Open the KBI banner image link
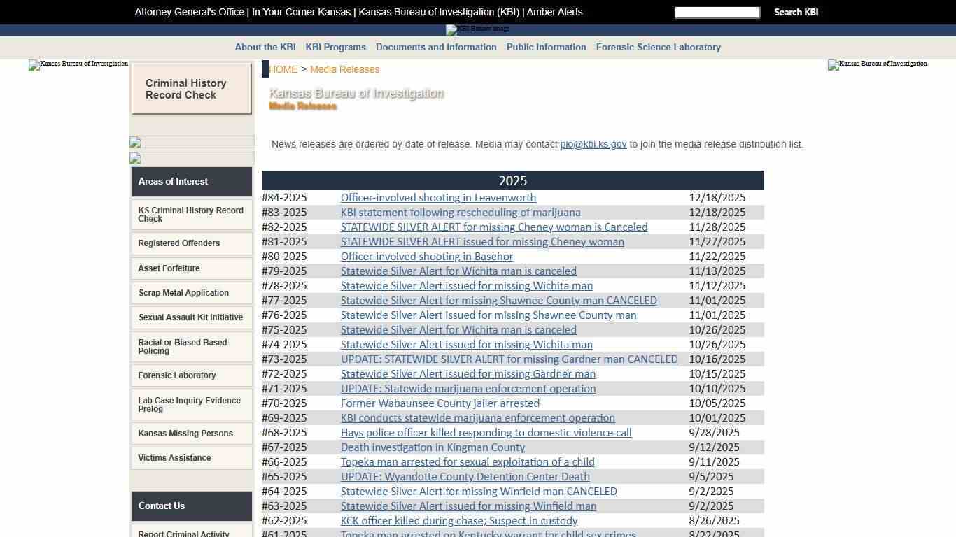The image size is (956, 537). point(478,29)
